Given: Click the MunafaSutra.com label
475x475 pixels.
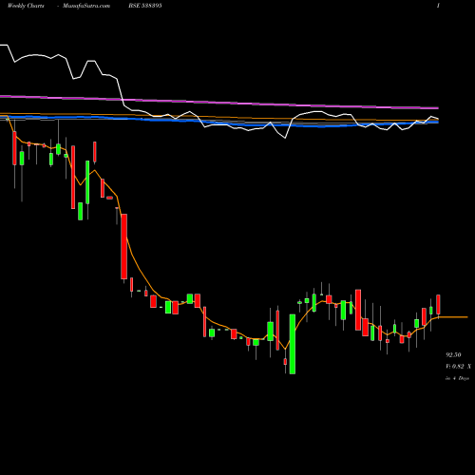Looking at the screenshot, I should point(86,6).
